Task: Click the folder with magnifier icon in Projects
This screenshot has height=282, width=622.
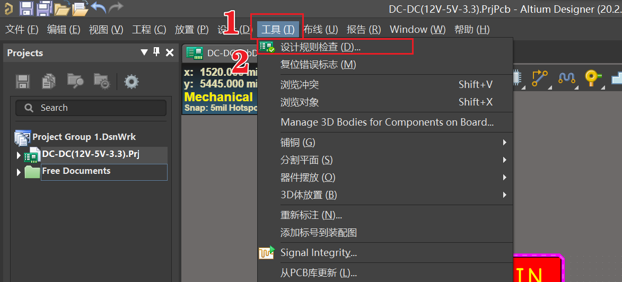Action: pos(75,81)
